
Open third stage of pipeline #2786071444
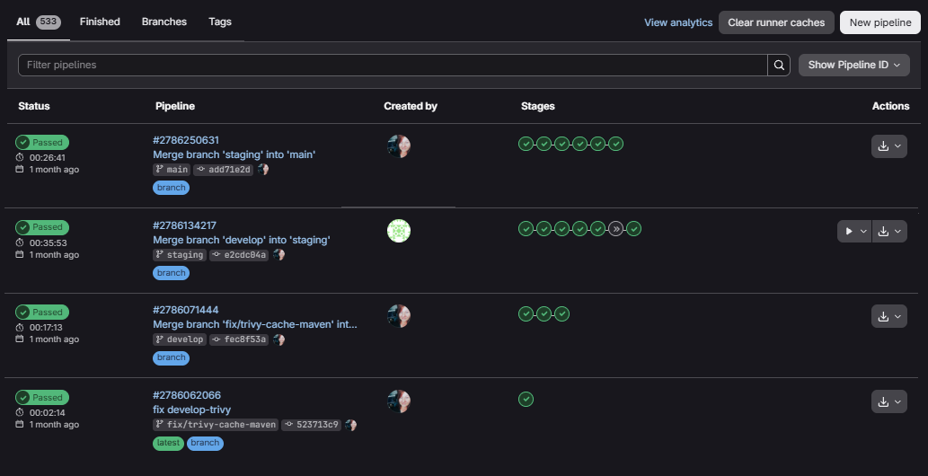[561, 313]
